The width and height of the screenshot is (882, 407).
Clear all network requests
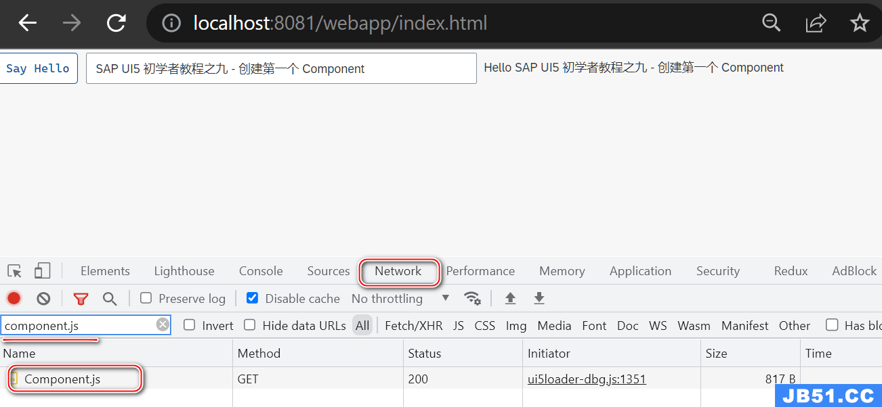click(43, 298)
